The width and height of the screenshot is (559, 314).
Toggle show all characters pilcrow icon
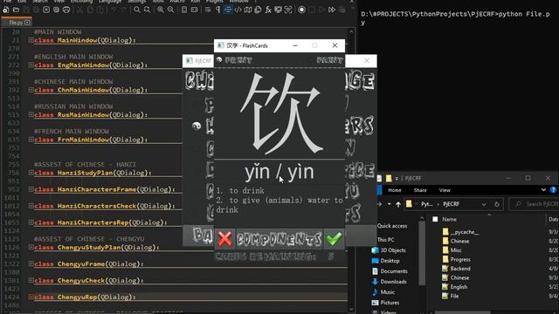(x=217, y=10)
